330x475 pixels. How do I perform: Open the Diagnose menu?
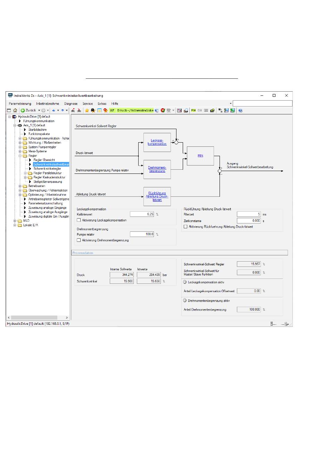pyautogui.click(x=71, y=103)
